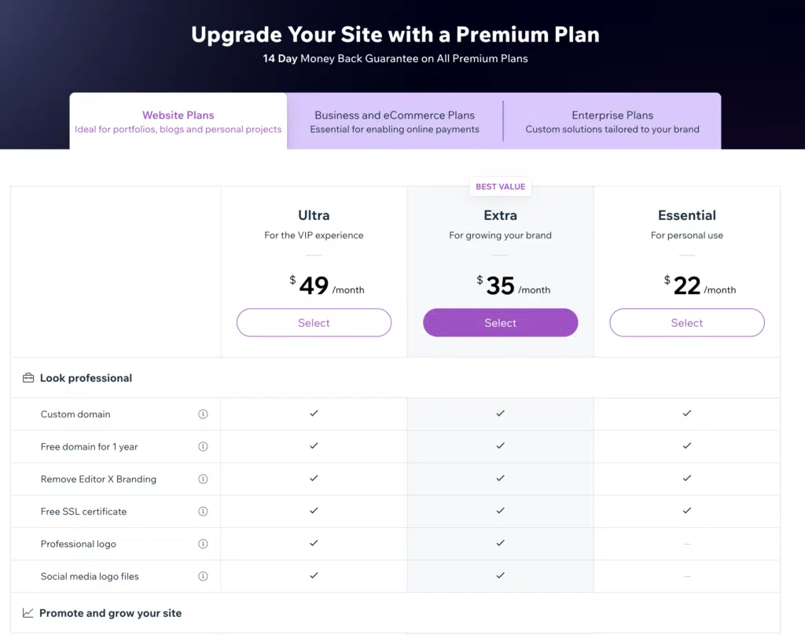Click the Look professional section header
Viewport: 805px width, 635px height.
pyautogui.click(x=86, y=378)
